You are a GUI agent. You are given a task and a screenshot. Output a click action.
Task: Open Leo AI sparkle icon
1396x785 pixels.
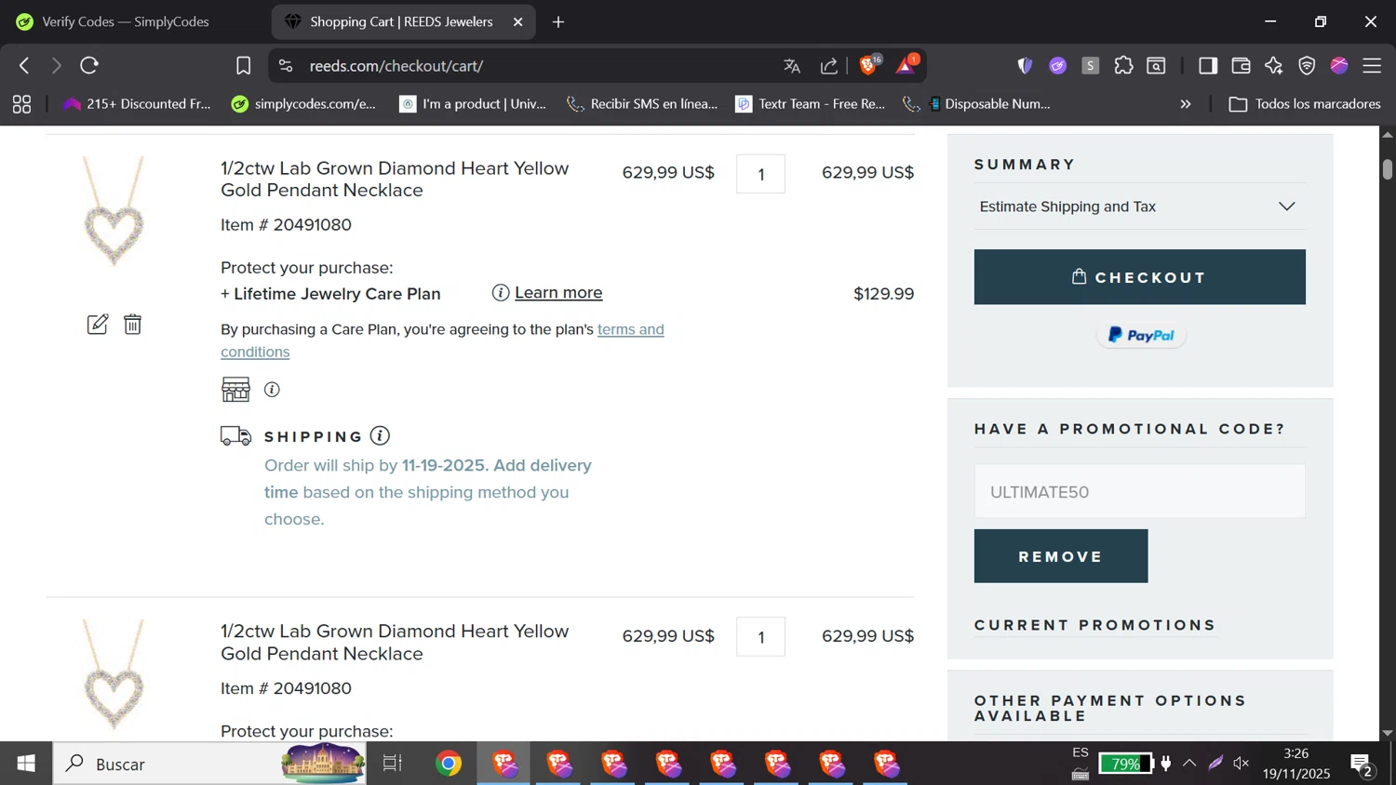pos(1274,66)
